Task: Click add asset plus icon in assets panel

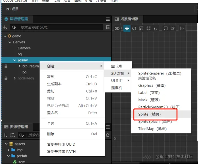Action: (x=5, y=135)
